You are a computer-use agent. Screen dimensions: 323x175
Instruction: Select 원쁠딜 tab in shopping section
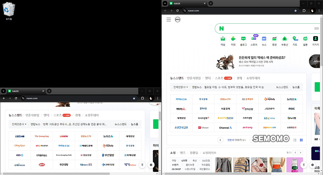coord(194,153)
